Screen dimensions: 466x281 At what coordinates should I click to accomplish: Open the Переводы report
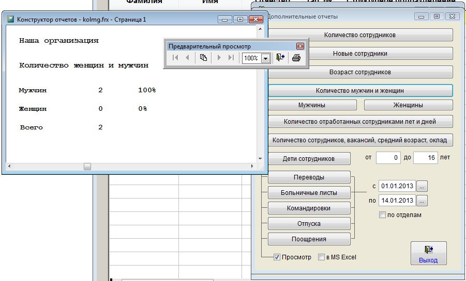click(309, 177)
